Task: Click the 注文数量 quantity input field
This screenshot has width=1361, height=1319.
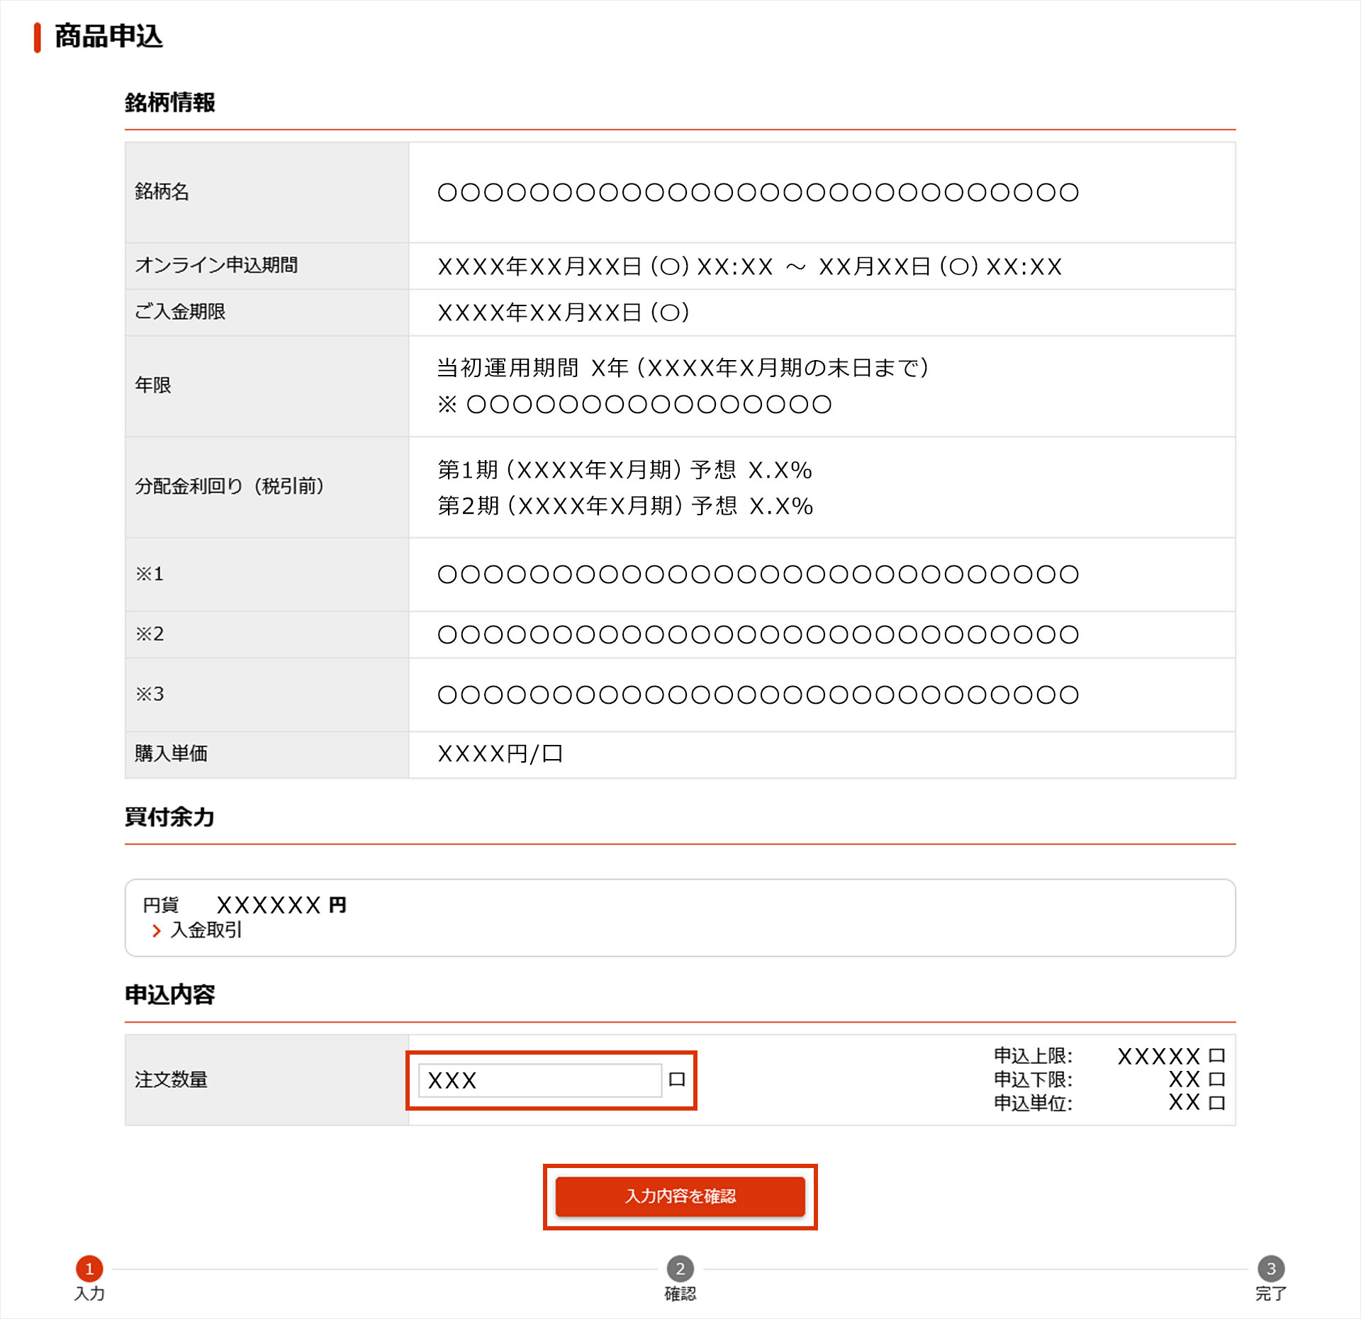Action: (x=540, y=1080)
